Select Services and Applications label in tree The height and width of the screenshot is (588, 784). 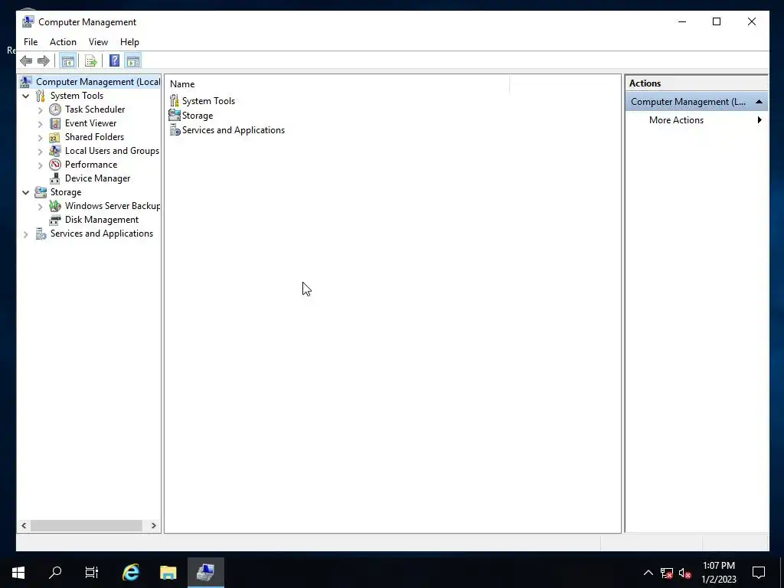[x=102, y=234]
